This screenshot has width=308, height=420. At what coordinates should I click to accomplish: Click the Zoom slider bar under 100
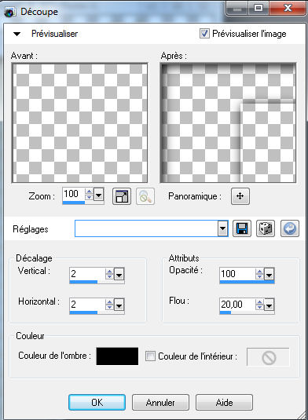point(83,203)
